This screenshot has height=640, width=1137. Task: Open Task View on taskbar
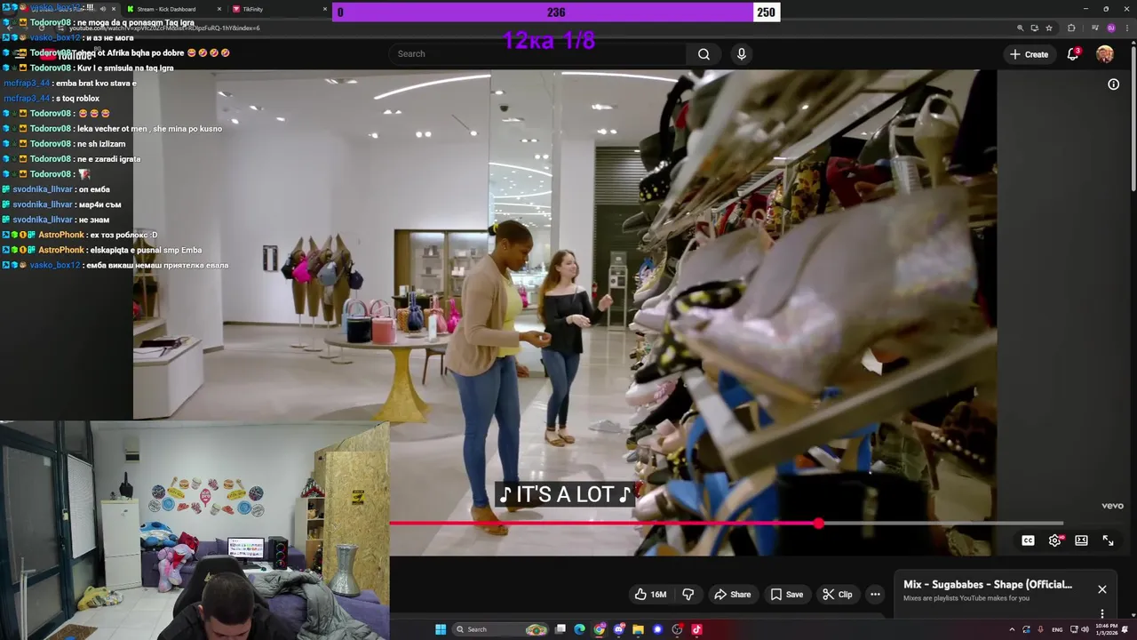tap(561, 629)
